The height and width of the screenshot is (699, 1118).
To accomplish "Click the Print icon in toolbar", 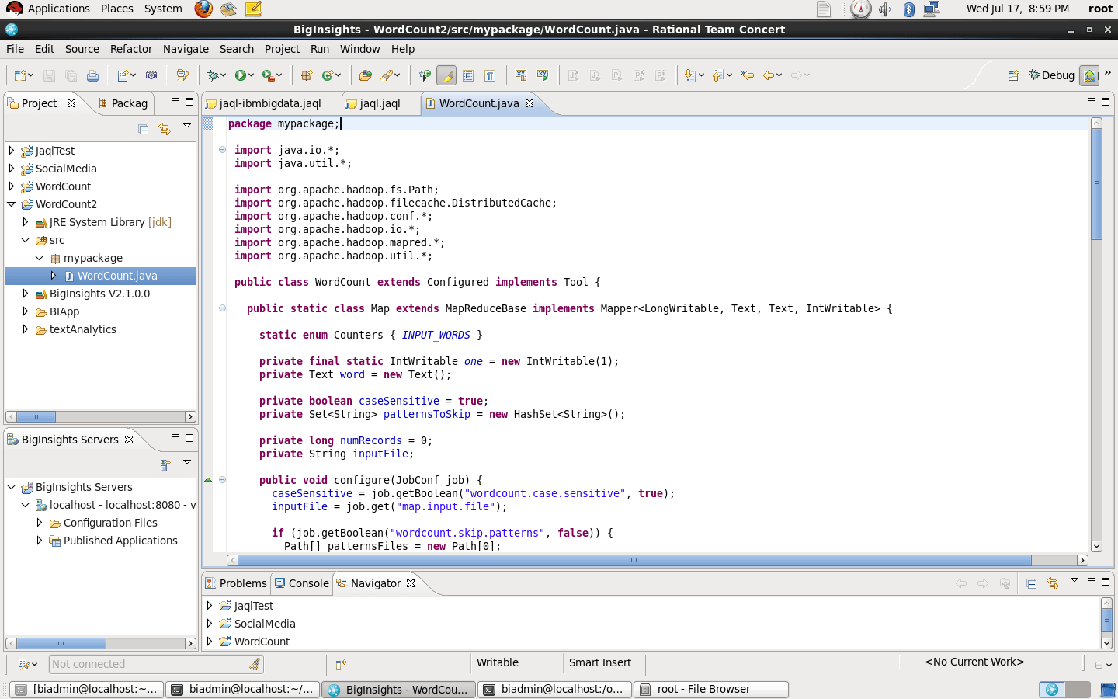I will 92,75.
